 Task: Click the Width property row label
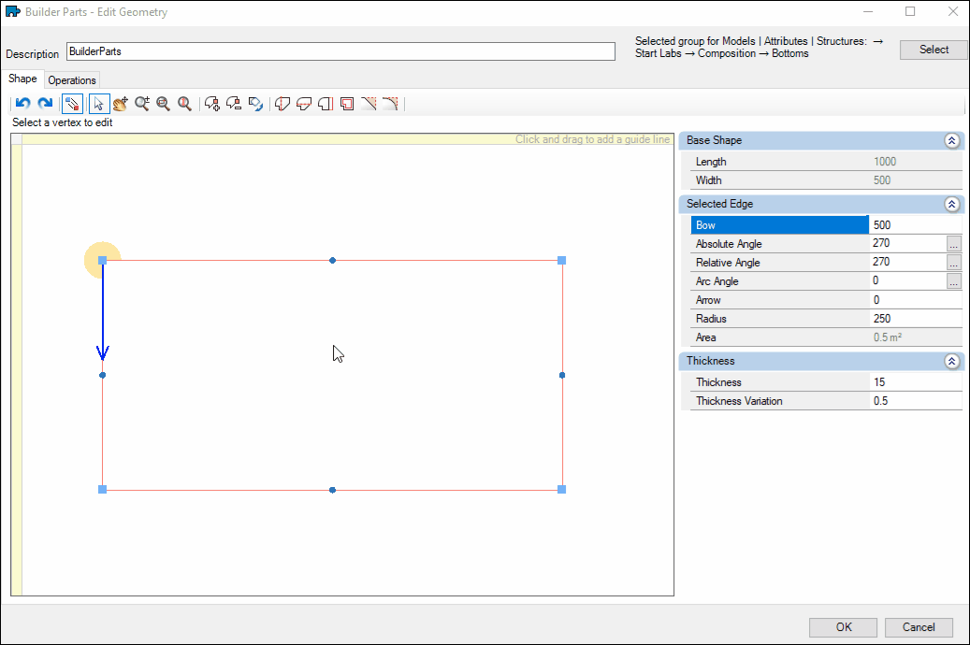(x=708, y=180)
